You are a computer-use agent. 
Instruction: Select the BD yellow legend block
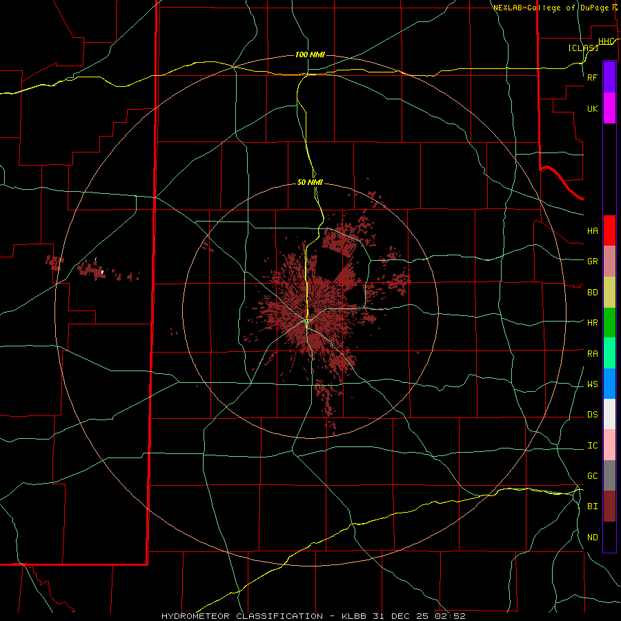point(609,293)
